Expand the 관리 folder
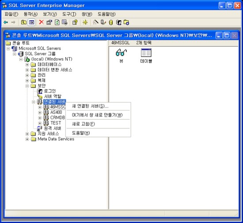Image resolution: width=243 pixels, height=223 pixels. tap(27, 75)
